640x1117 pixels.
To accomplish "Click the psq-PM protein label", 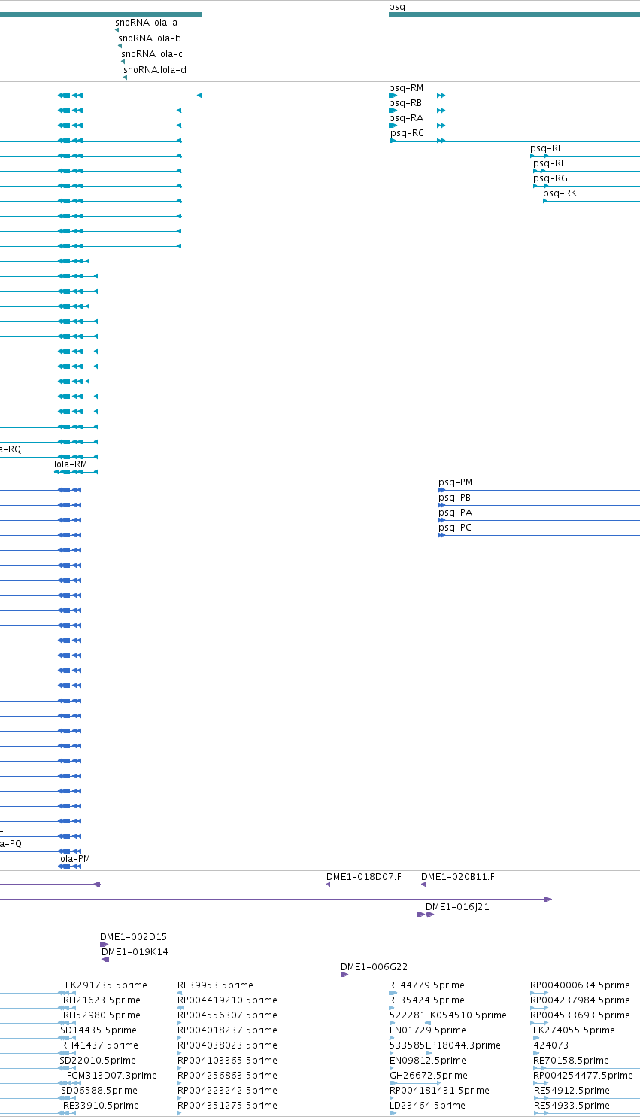I will [x=456, y=482].
